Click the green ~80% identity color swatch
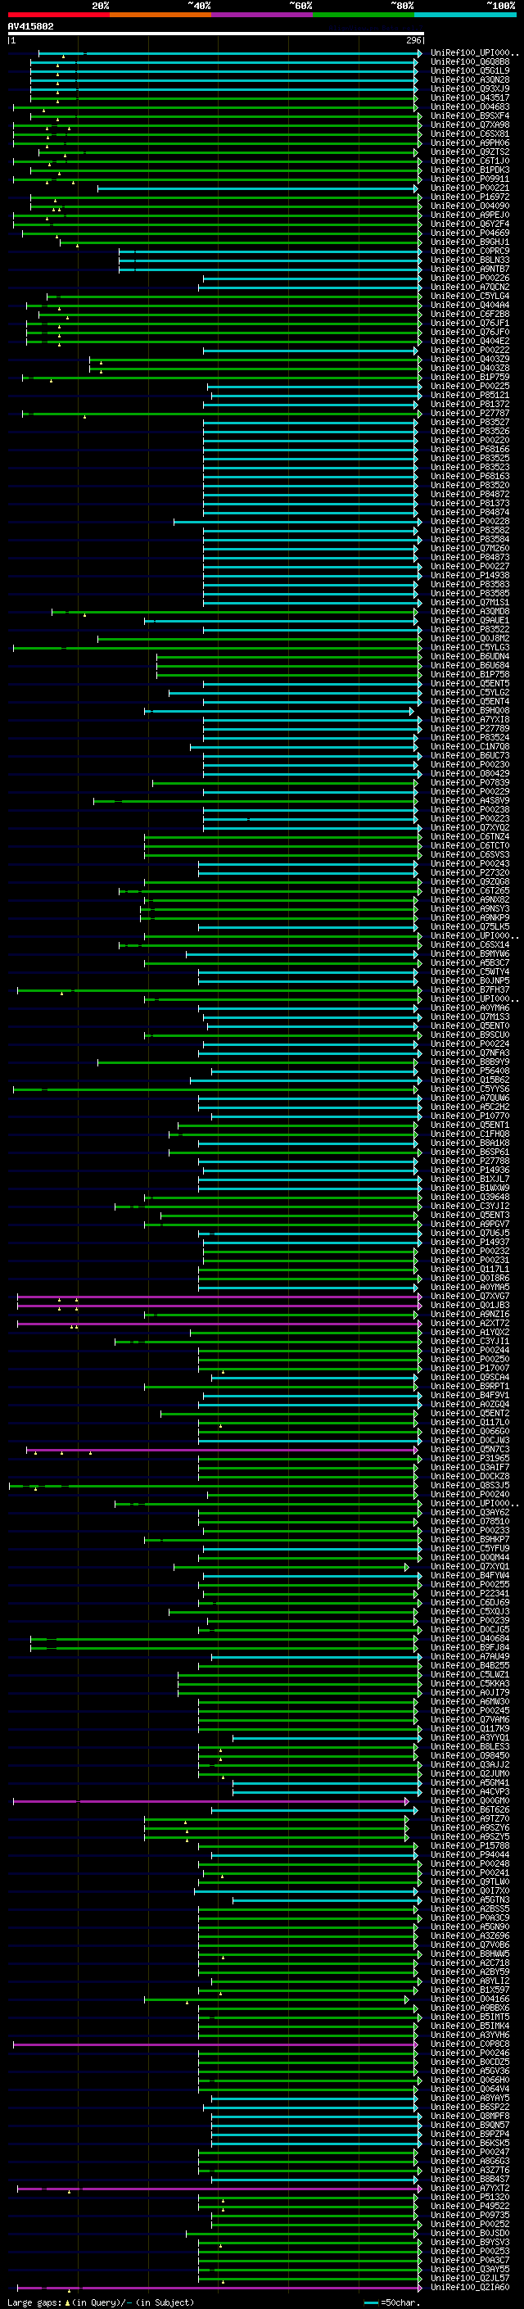This screenshot has width=524, height=2309. (x=363, y=15)
